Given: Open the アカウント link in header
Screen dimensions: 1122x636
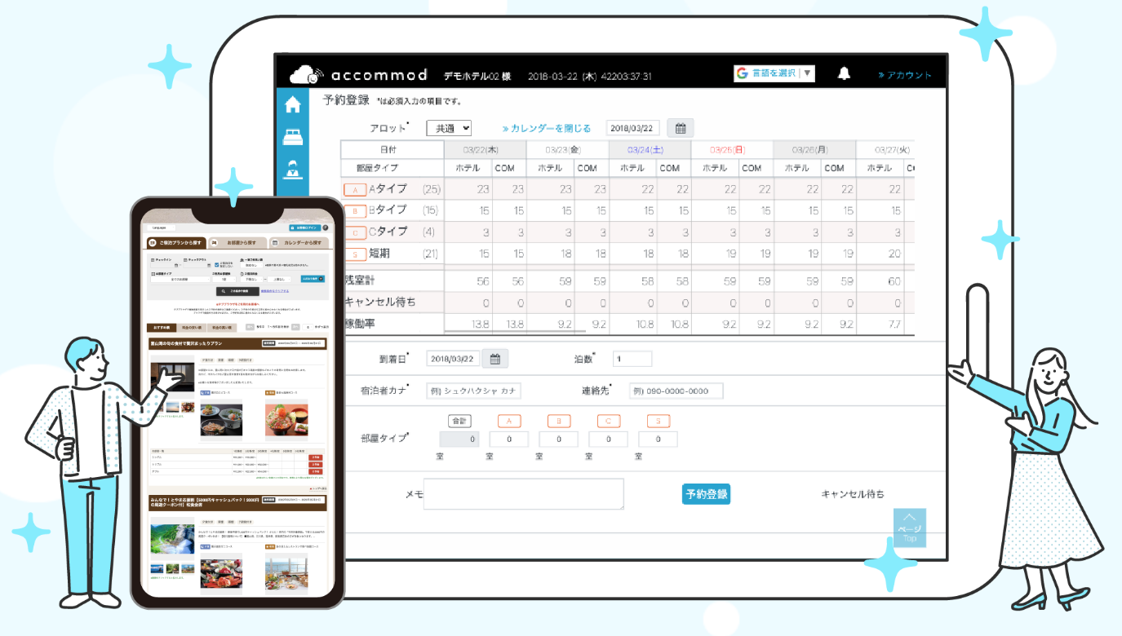Looking at the screenshot, I should coord(905,75).
